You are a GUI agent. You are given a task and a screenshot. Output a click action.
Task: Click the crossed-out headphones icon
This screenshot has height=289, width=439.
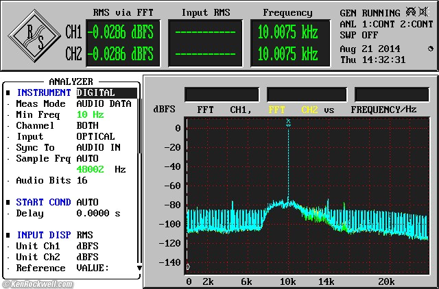pyautogui.click(x=411, y=12)
